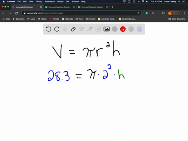188x141 pixels.
Task: Select the pen drawing tool
Action: pyautogui.click(x=73, y=29)
